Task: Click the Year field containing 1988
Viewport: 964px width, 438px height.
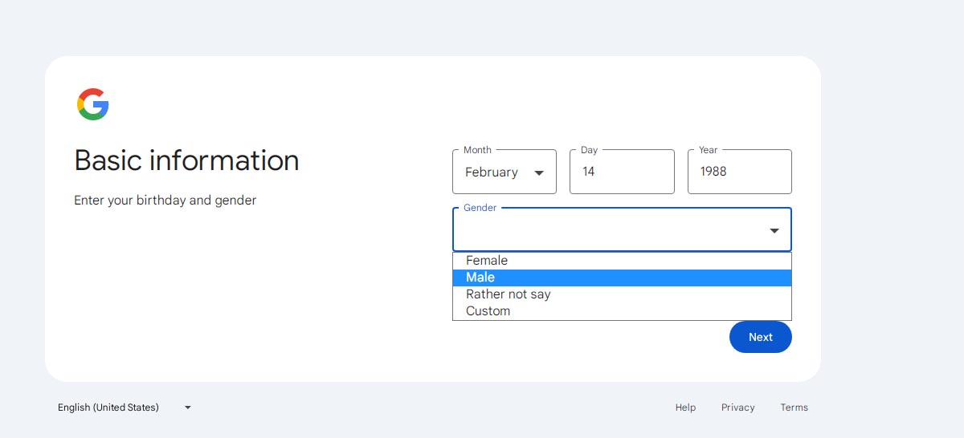Action: 740,172
